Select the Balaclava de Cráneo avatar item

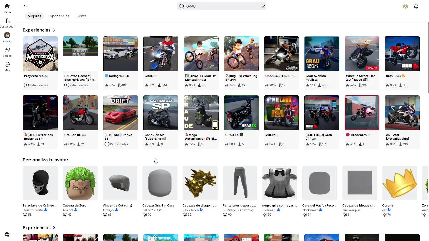[40, 183]
